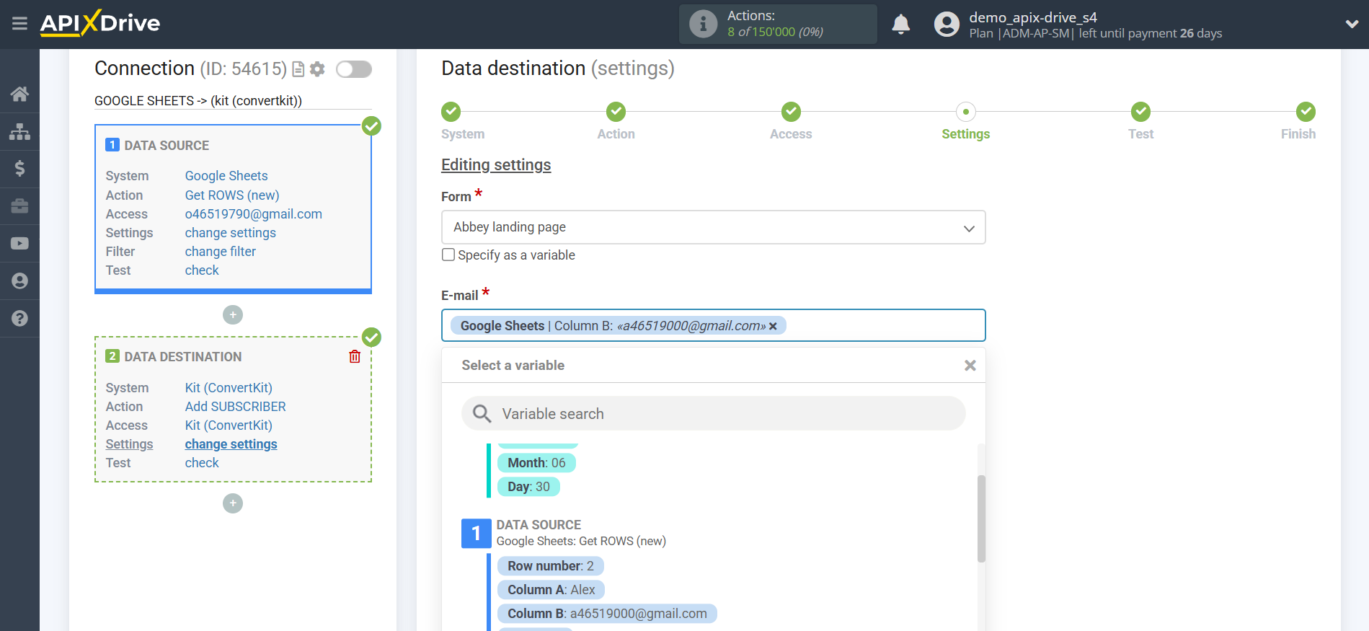Open the user profile sidebar icon
The height and width of the screenshot is (631, 1369).
pyautogui.click(x=19, y=281)
